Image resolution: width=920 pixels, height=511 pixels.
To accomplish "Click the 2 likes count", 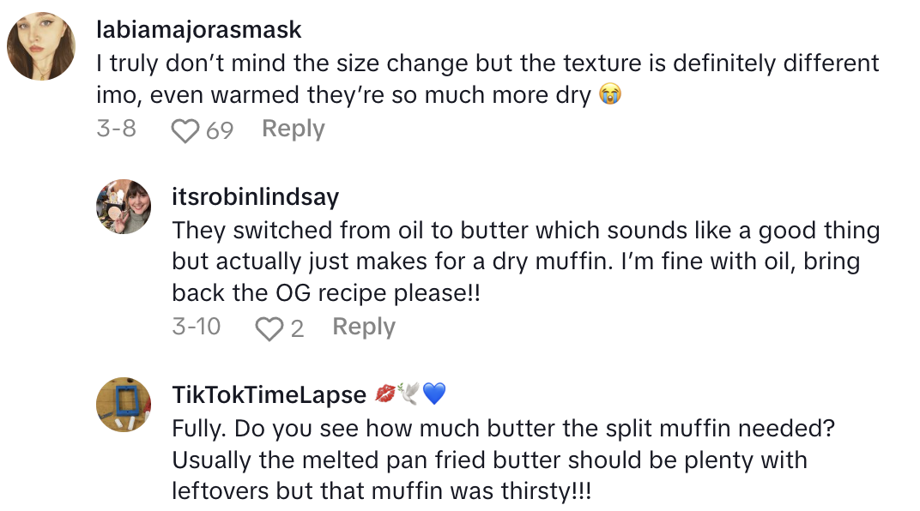I will tap(297, 328).
